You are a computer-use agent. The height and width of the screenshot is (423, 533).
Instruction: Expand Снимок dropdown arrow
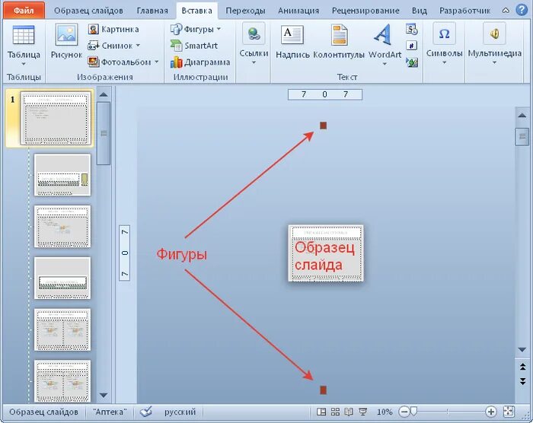(138, 45)
